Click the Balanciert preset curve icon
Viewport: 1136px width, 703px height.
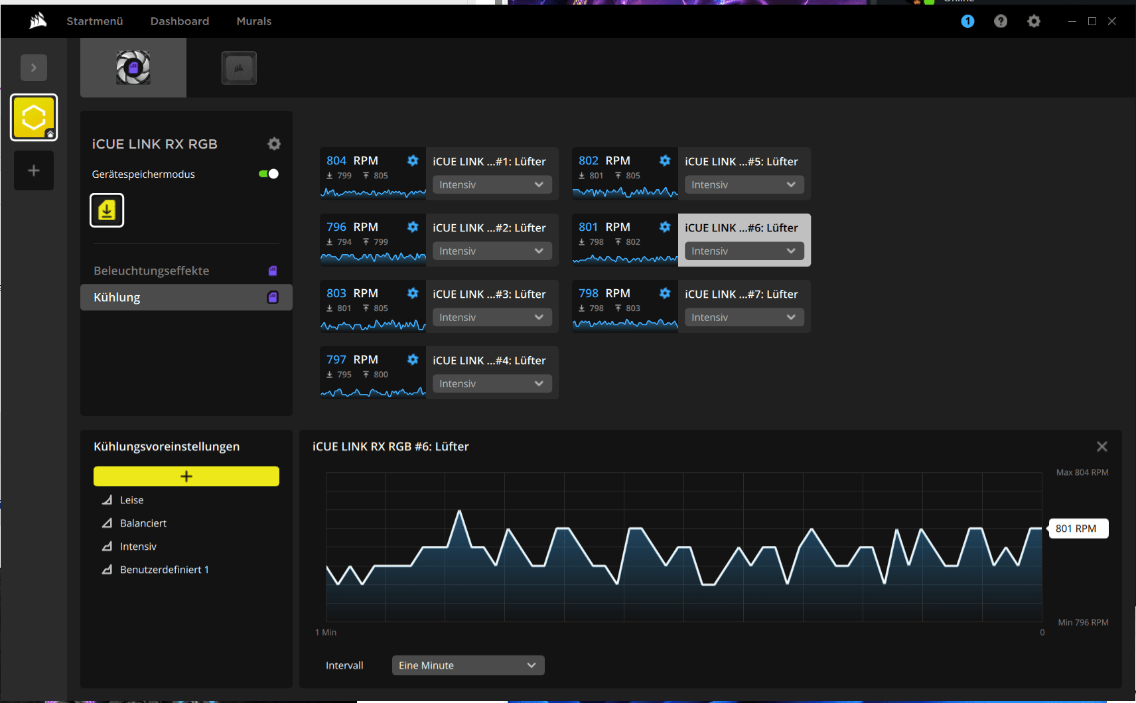[x=107, y=523]
